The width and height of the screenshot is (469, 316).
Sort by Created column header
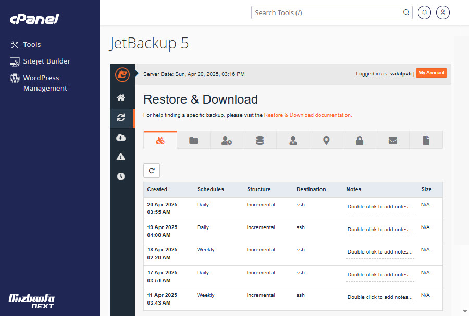157,189
